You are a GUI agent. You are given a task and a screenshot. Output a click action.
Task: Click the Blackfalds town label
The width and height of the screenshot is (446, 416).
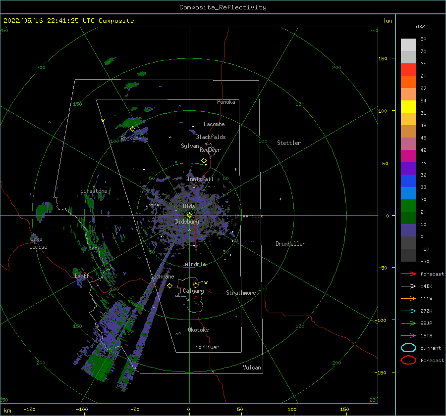pos(211,137)
